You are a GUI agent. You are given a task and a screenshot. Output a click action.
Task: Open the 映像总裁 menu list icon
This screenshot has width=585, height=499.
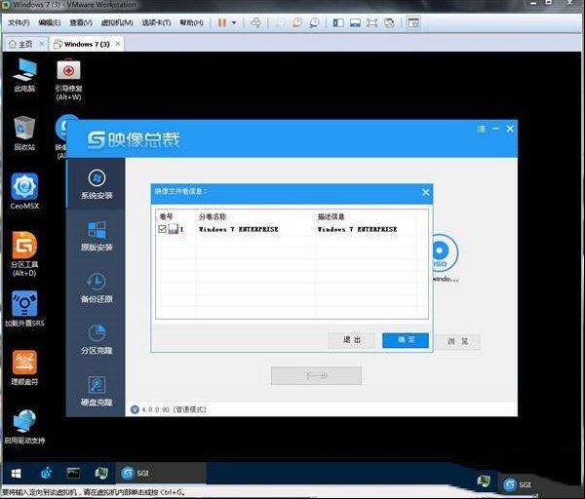482,129
